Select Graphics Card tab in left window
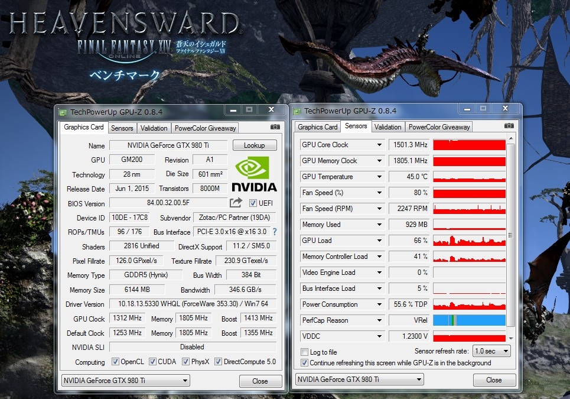 pos(84,127)
